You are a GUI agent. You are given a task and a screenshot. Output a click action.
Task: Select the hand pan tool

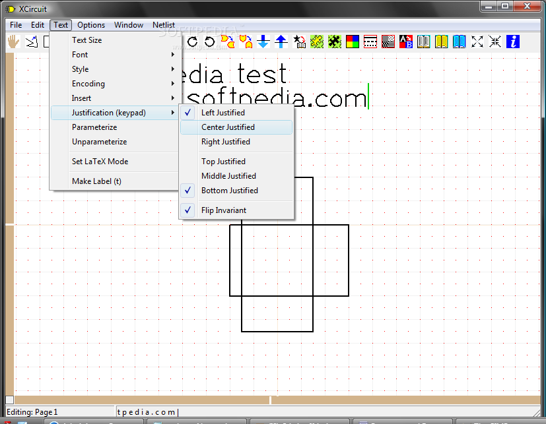point(14,42)
